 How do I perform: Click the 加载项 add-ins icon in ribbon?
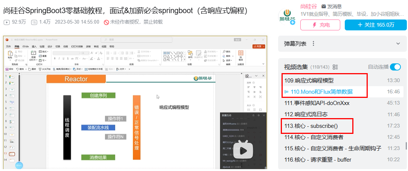coord(241,53)
